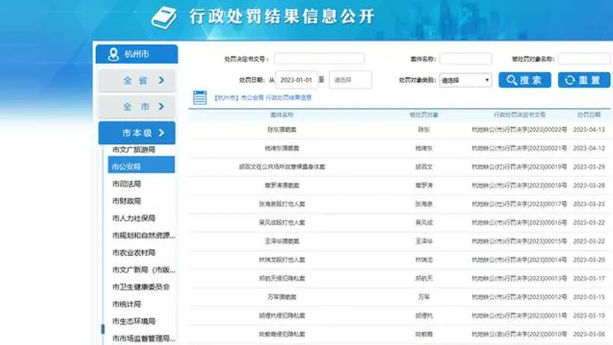Open the end date picker labeled 请选择
The image size is (613, 345).
tap(350, 80)
